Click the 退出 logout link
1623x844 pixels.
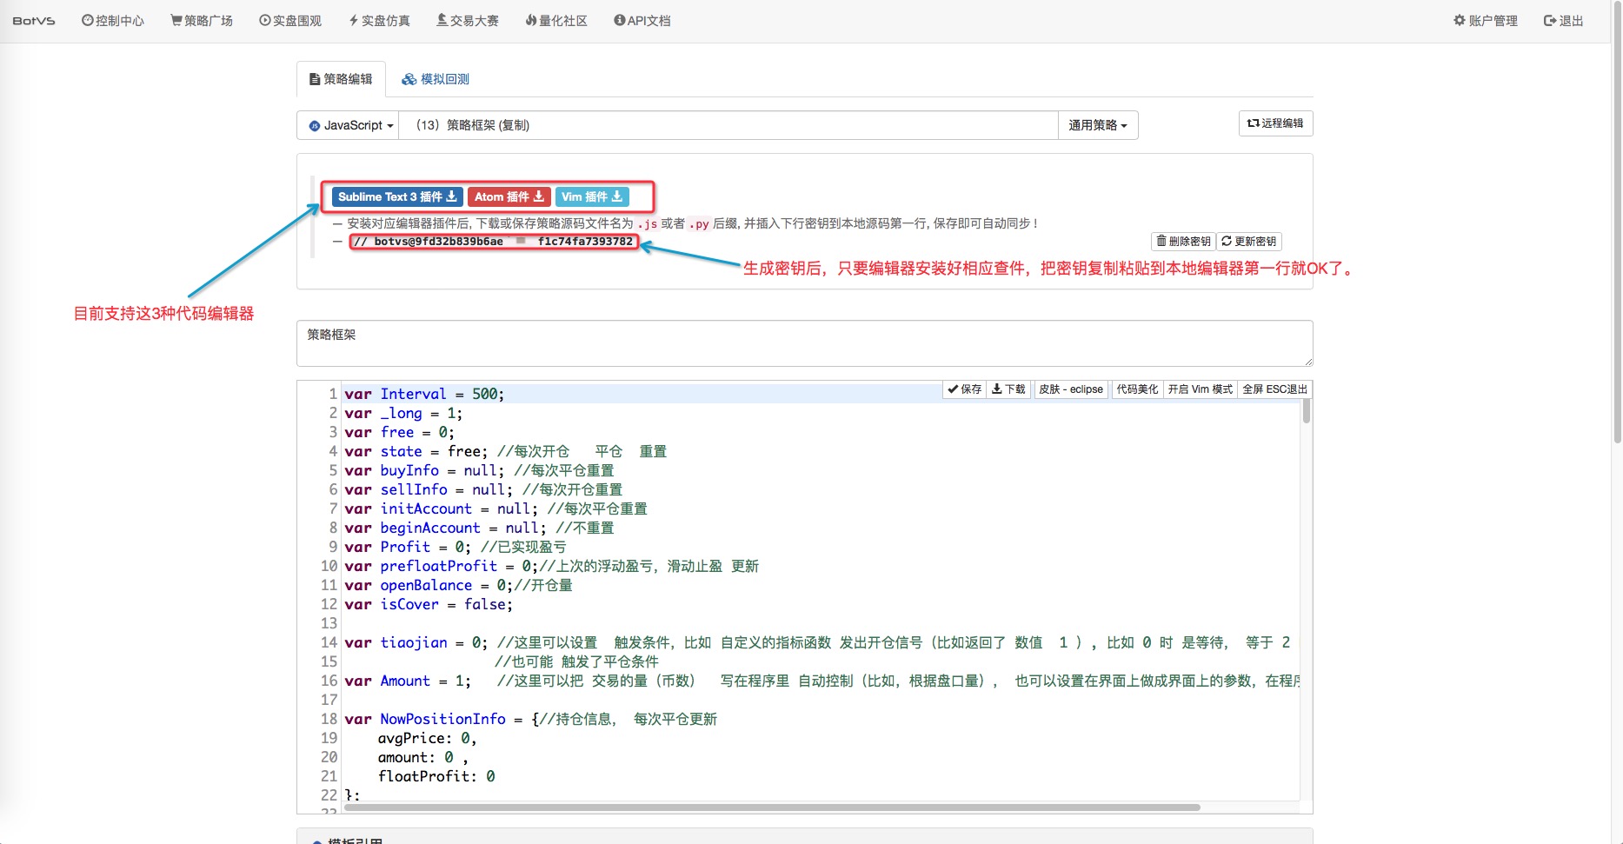pos(1564,21)
